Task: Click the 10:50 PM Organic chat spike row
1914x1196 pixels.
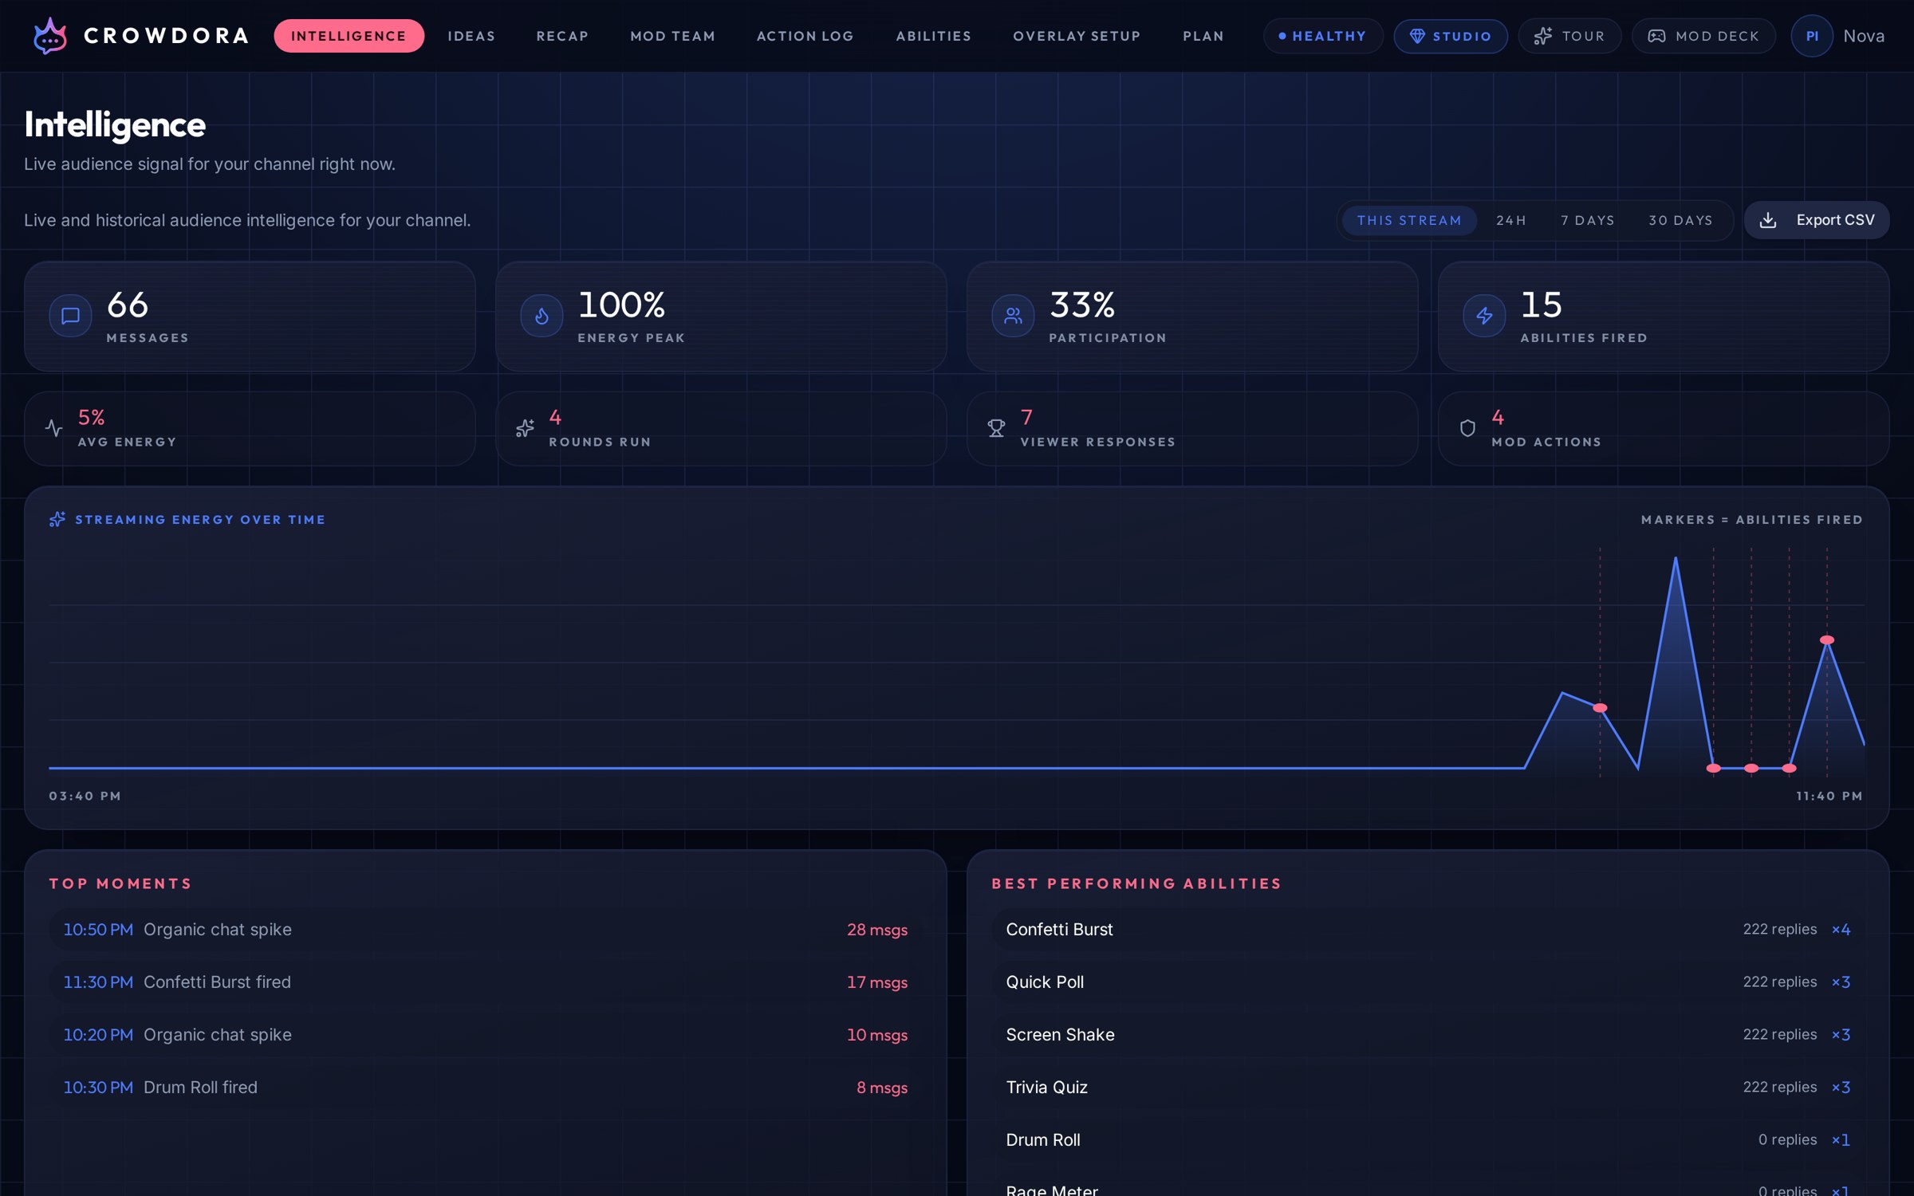Action: (486, 930)
